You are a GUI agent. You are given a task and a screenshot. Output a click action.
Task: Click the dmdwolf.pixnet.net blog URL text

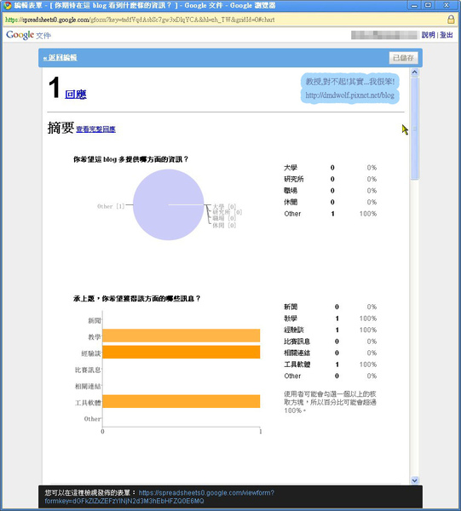coord(350,95)
